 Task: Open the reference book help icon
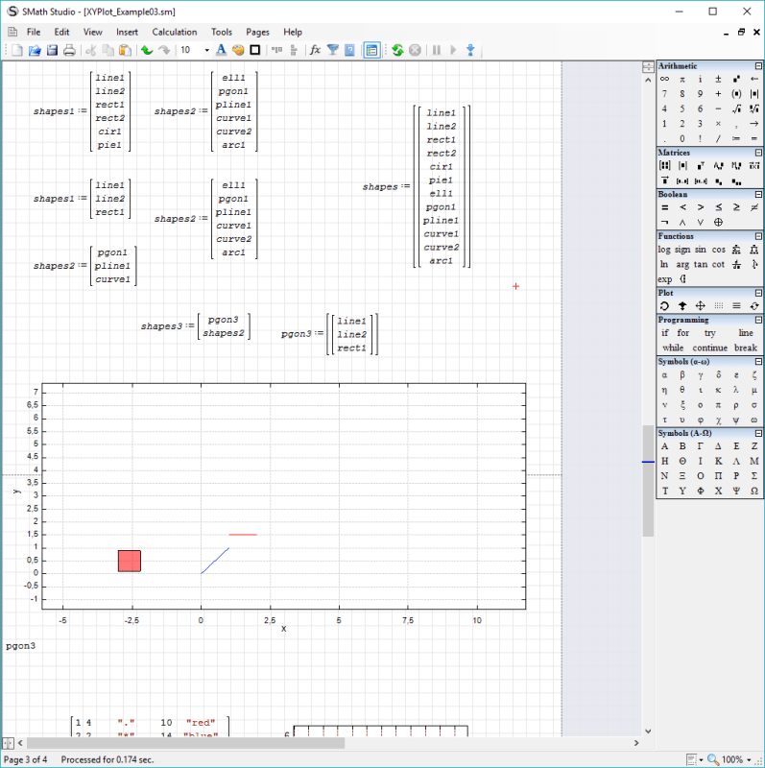click(349, 50)
